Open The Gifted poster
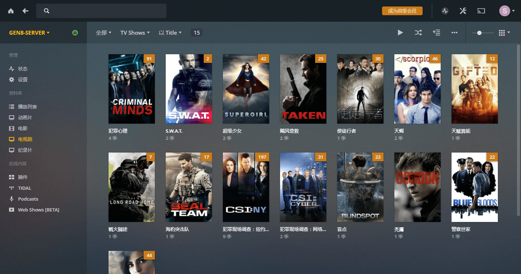The height and width of the screenshot is (274, 521). pos(475,89)
